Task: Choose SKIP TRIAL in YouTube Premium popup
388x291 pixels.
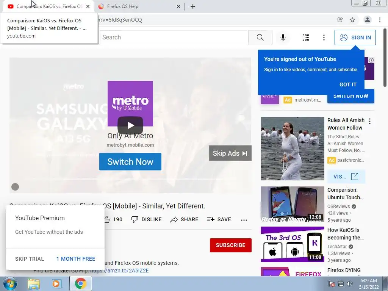Action: pos(30,259)
